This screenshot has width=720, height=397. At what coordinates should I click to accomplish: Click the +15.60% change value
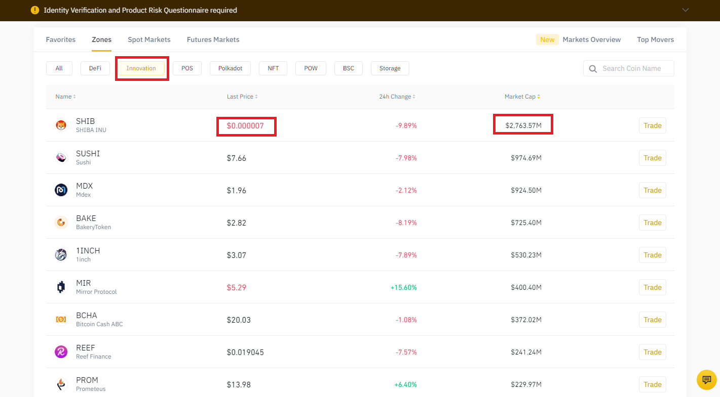coord(404,287)
